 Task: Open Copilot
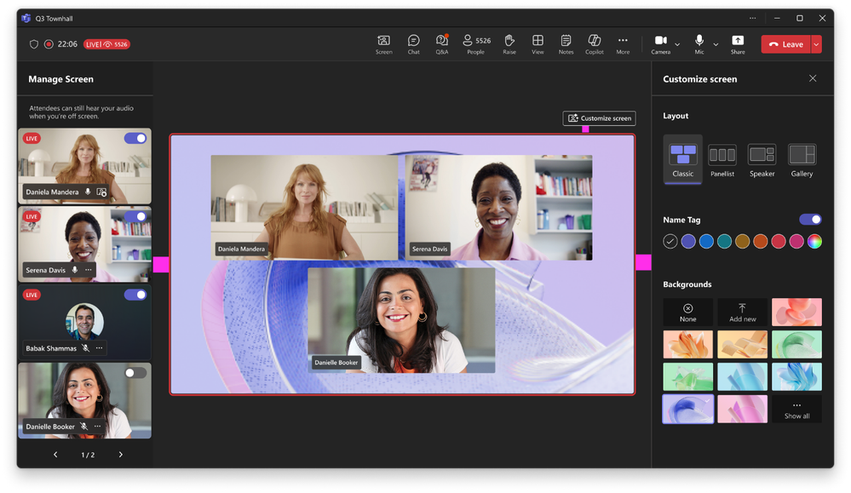pyautogui.click(x=594, y=44)
